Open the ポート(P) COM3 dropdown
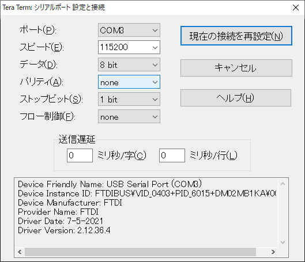Viewport: 305px width, 262px height. click(129, 30)
